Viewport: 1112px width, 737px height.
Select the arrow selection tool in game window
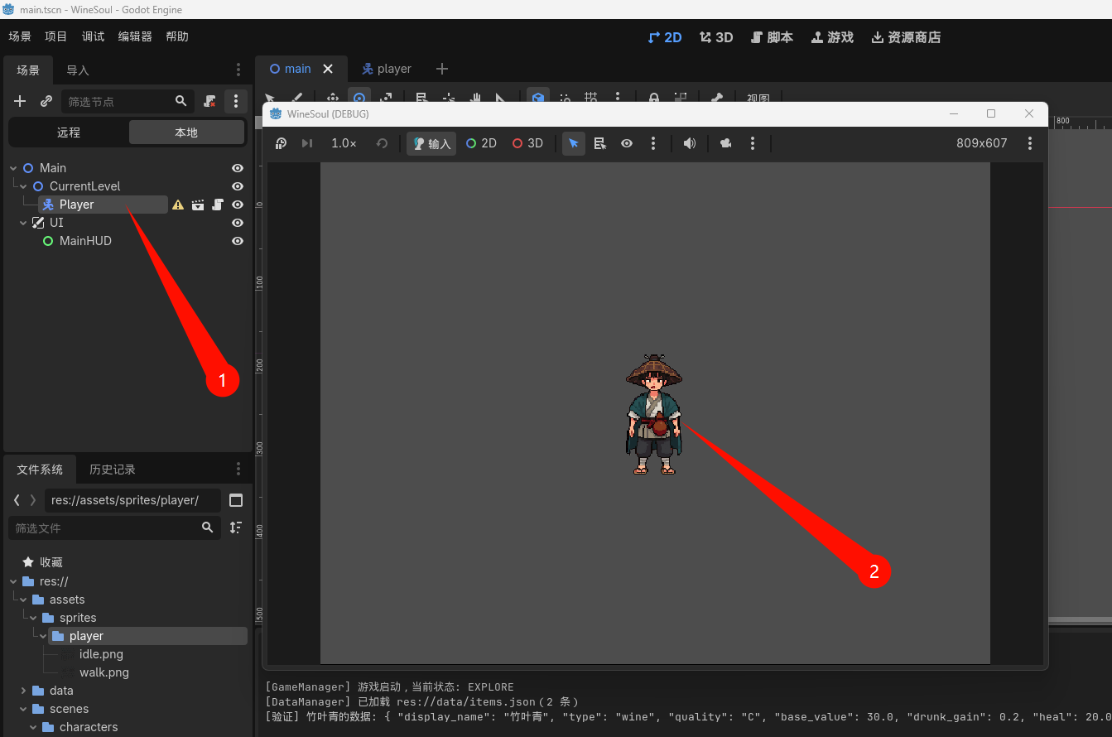tap(574, 143)
